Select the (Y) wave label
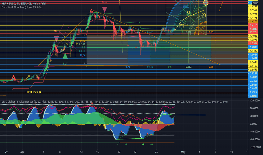The image size is (263, 155). [204, 15]
